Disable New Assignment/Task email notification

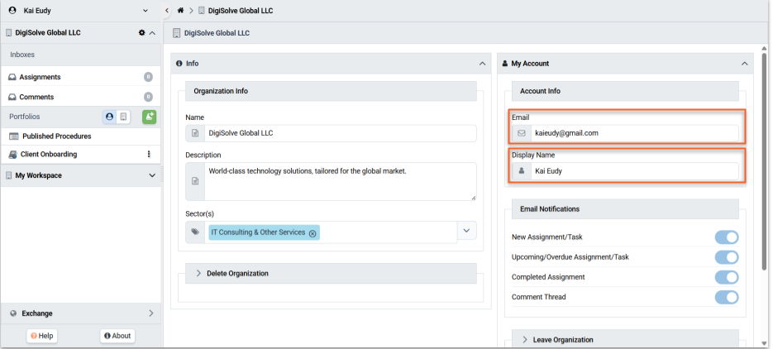point(726,237)
